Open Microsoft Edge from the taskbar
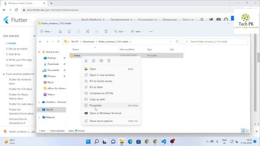The width and height of the screenshot is (260, 146). (x=130, y=142)
